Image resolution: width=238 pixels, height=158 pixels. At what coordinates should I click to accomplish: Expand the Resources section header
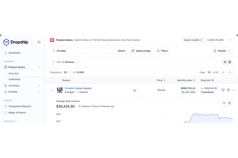11,121
